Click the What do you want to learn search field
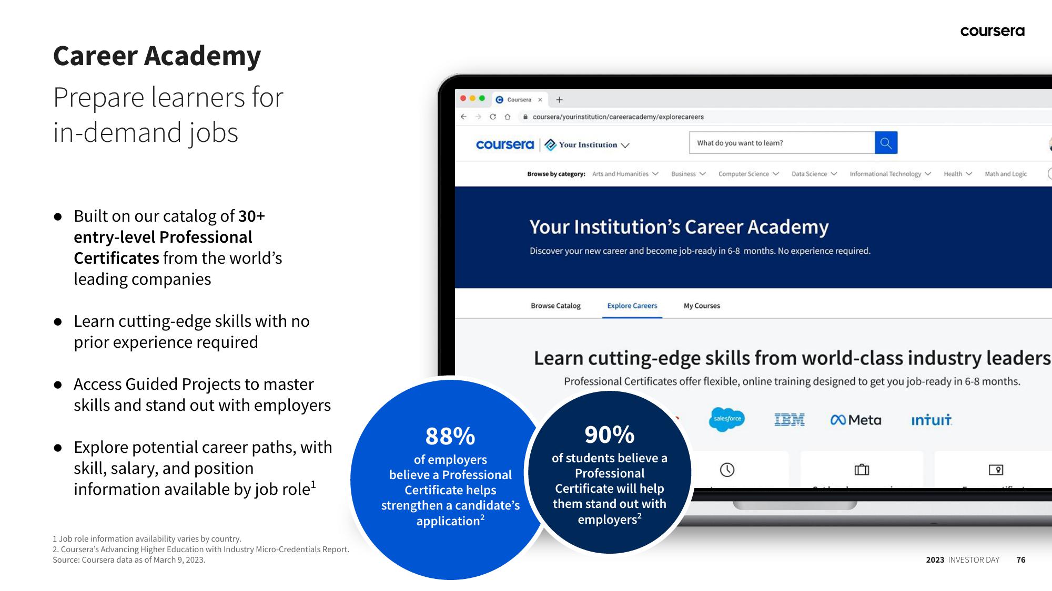The width and height of the screenshot is (1052, 591). click(782, 143)
